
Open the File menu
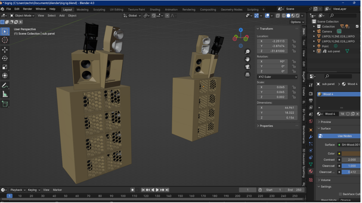(x=9, y=9)
